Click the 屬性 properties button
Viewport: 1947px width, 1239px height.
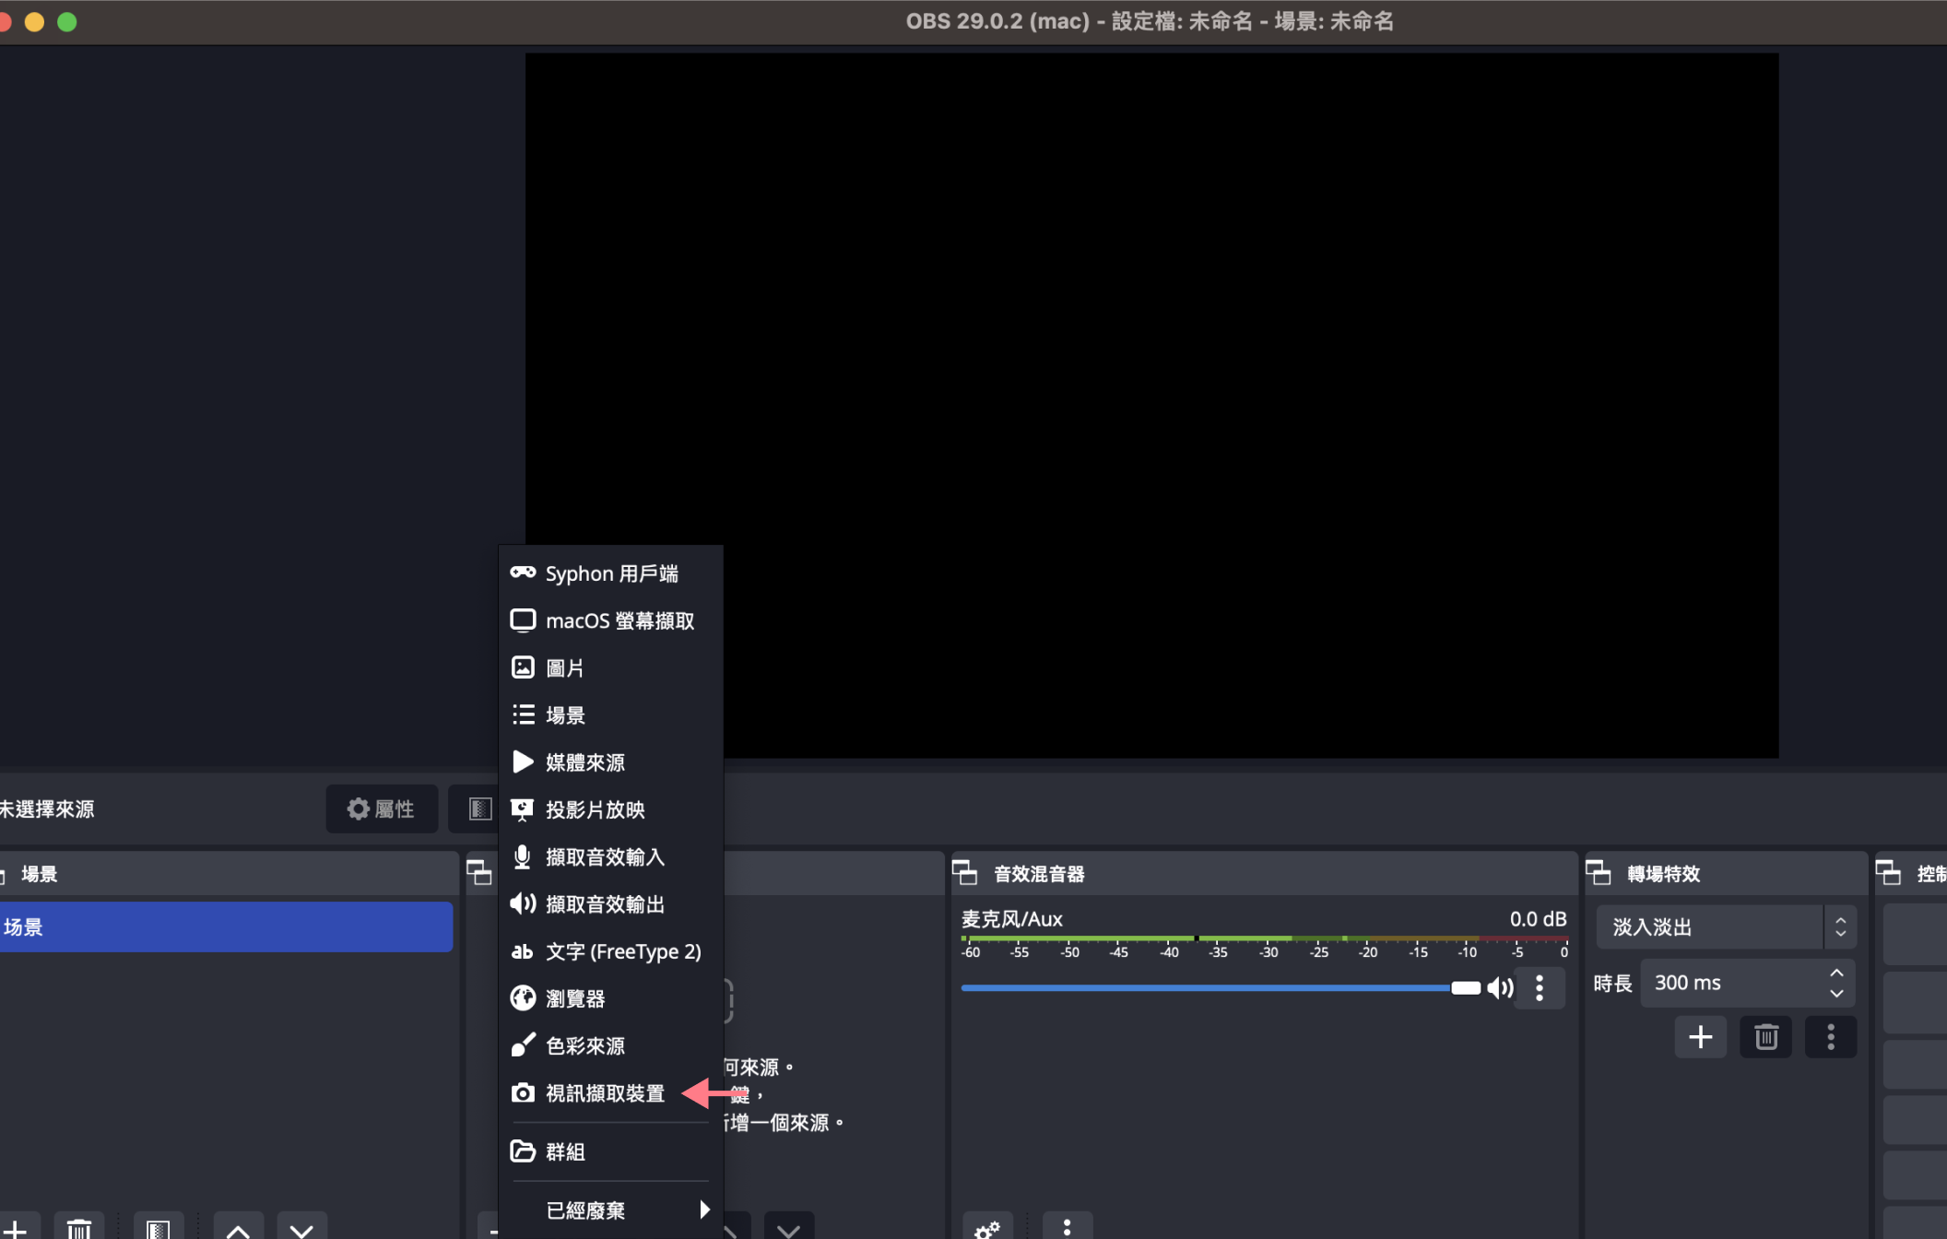(x=382, y=808)
